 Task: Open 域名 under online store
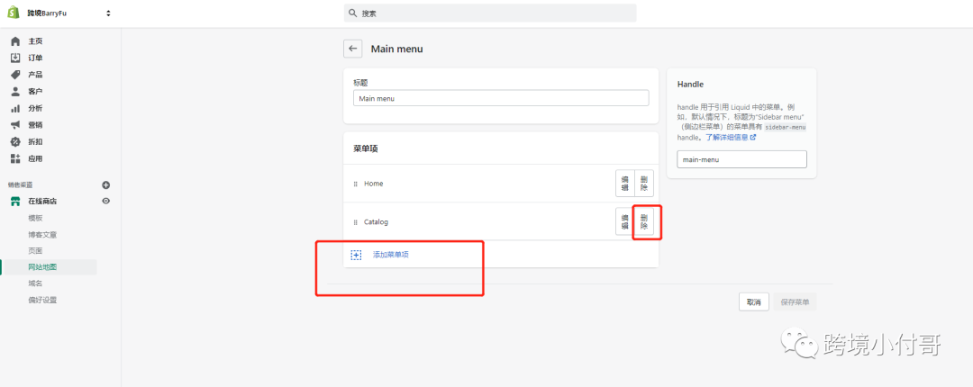pyautogui.click(x=35, y=283)
